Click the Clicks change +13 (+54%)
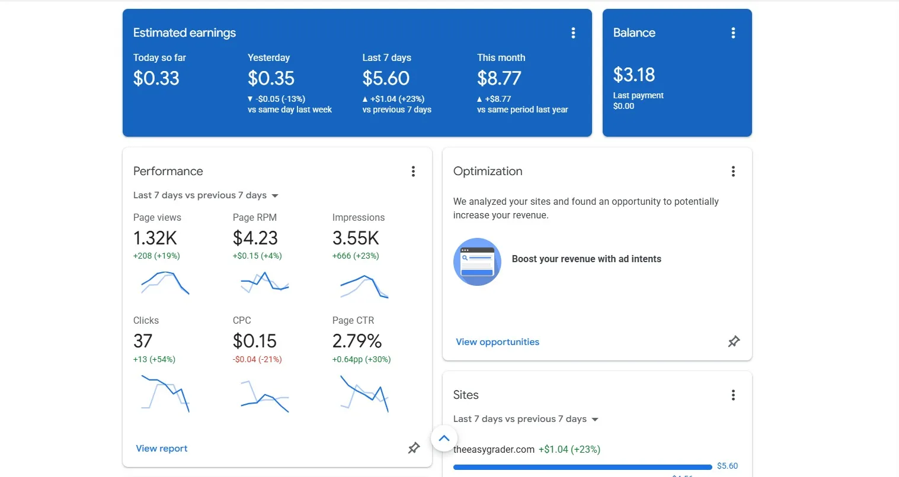The image size is (899, 477). [x=154, y=359]
